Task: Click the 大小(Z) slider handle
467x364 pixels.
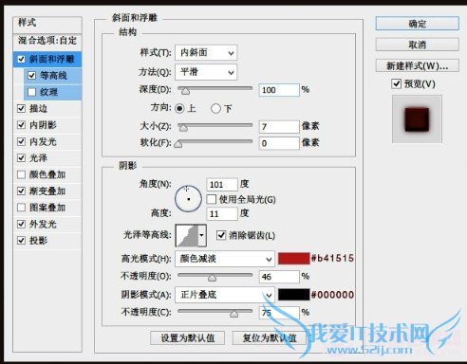Action: (x=183, y=127)
